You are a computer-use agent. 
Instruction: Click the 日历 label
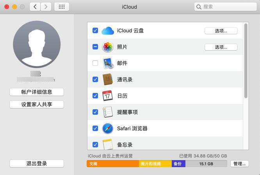point(122,96)
